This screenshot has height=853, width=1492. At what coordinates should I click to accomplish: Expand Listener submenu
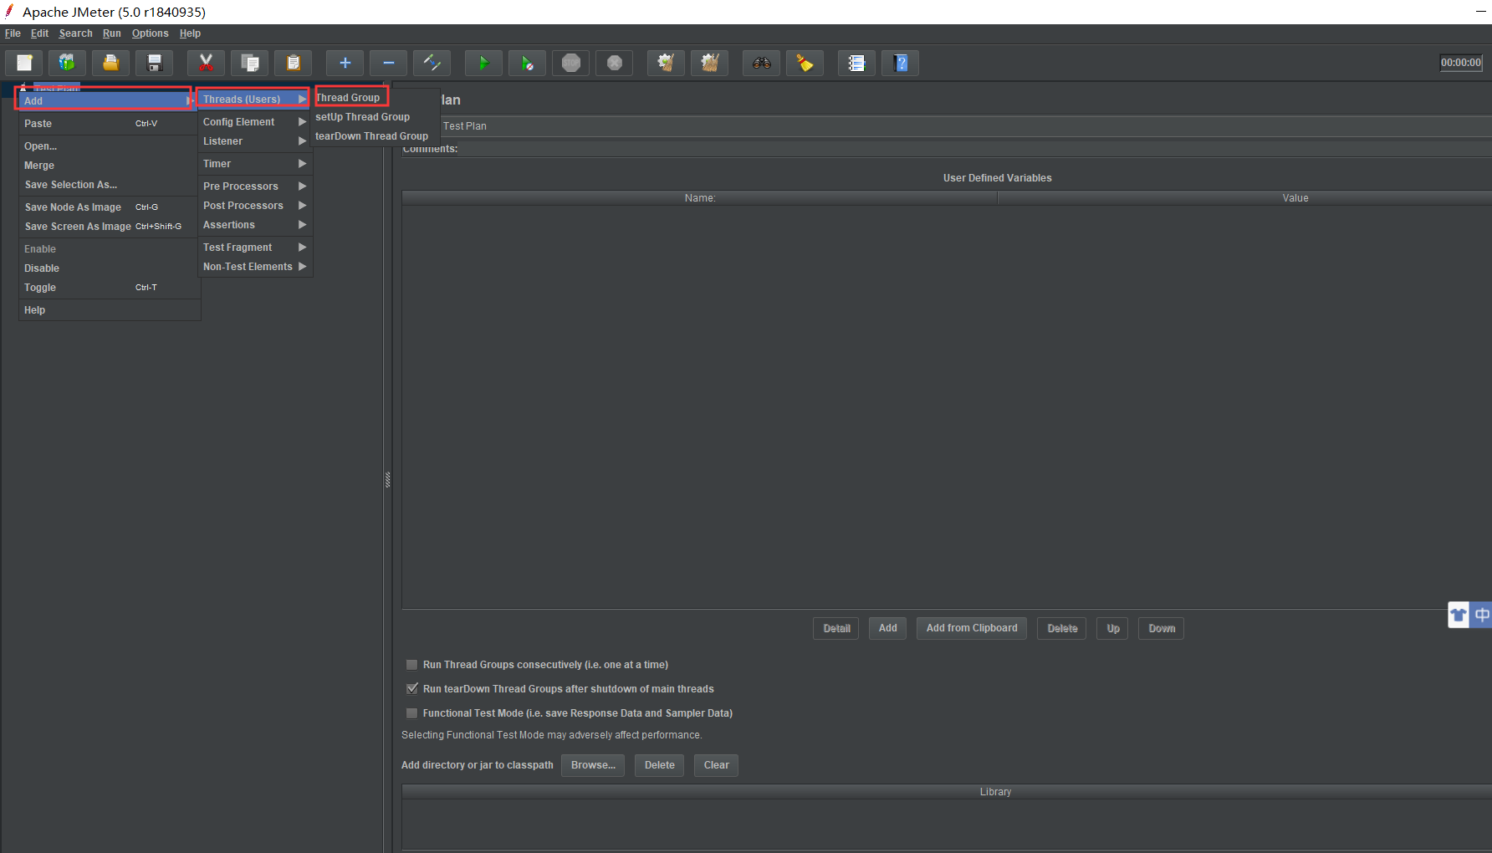tap(254, 141)
